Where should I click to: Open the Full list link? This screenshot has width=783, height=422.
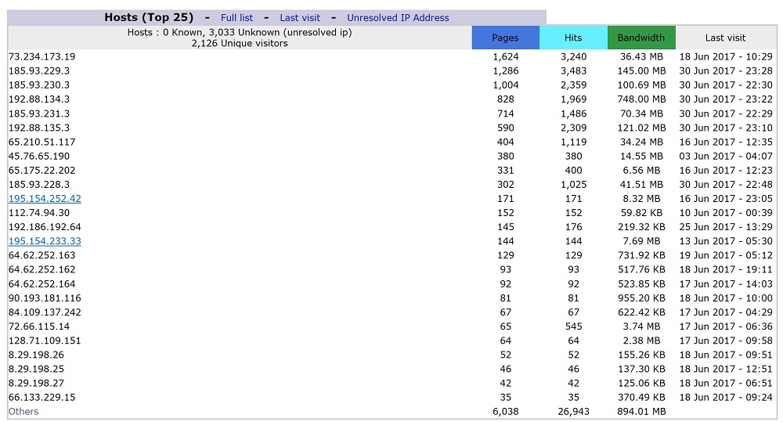(x=236, y=17)
